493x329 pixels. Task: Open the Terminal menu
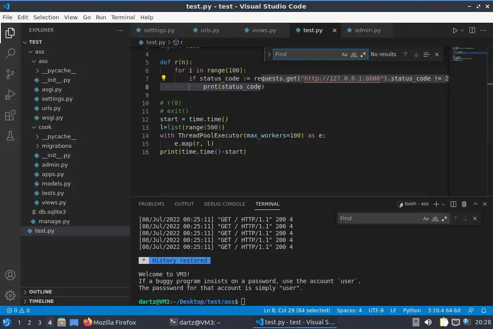123,17
